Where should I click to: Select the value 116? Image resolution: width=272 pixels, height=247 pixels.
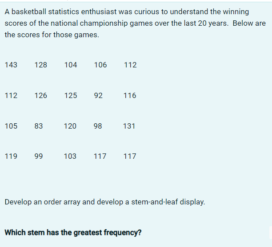click(x=130, y=95)
